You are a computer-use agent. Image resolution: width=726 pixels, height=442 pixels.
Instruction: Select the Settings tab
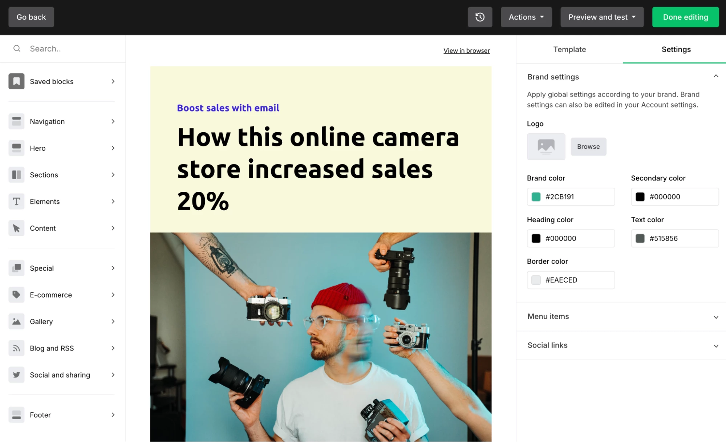coord(676,49)
